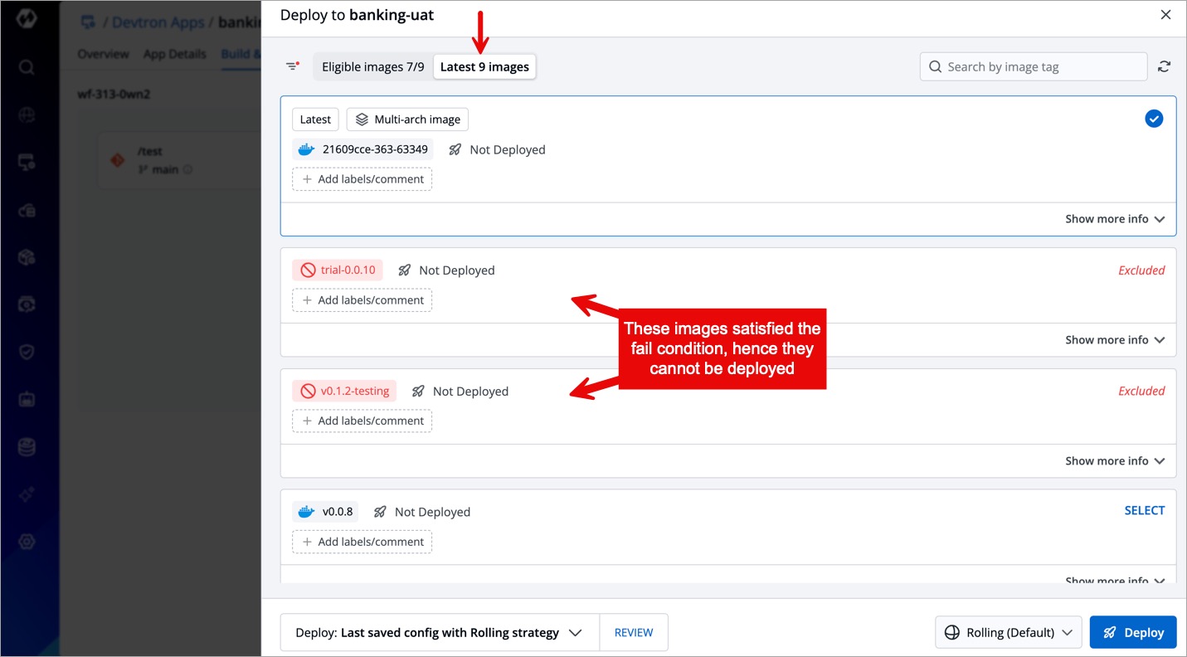
Task: Select the v0.0.8 image
Action: coord(1144,511)
